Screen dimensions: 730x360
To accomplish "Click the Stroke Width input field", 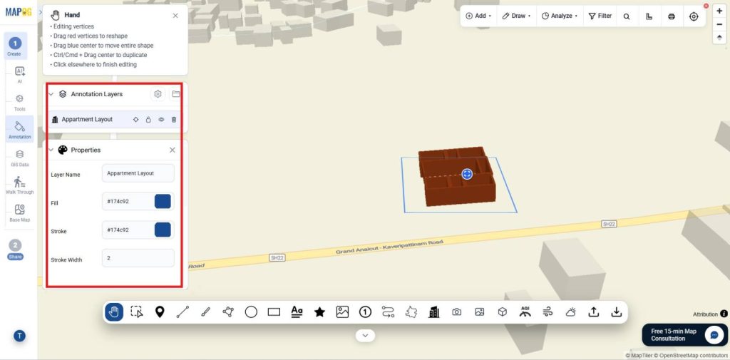I will (x=138, y=258).
